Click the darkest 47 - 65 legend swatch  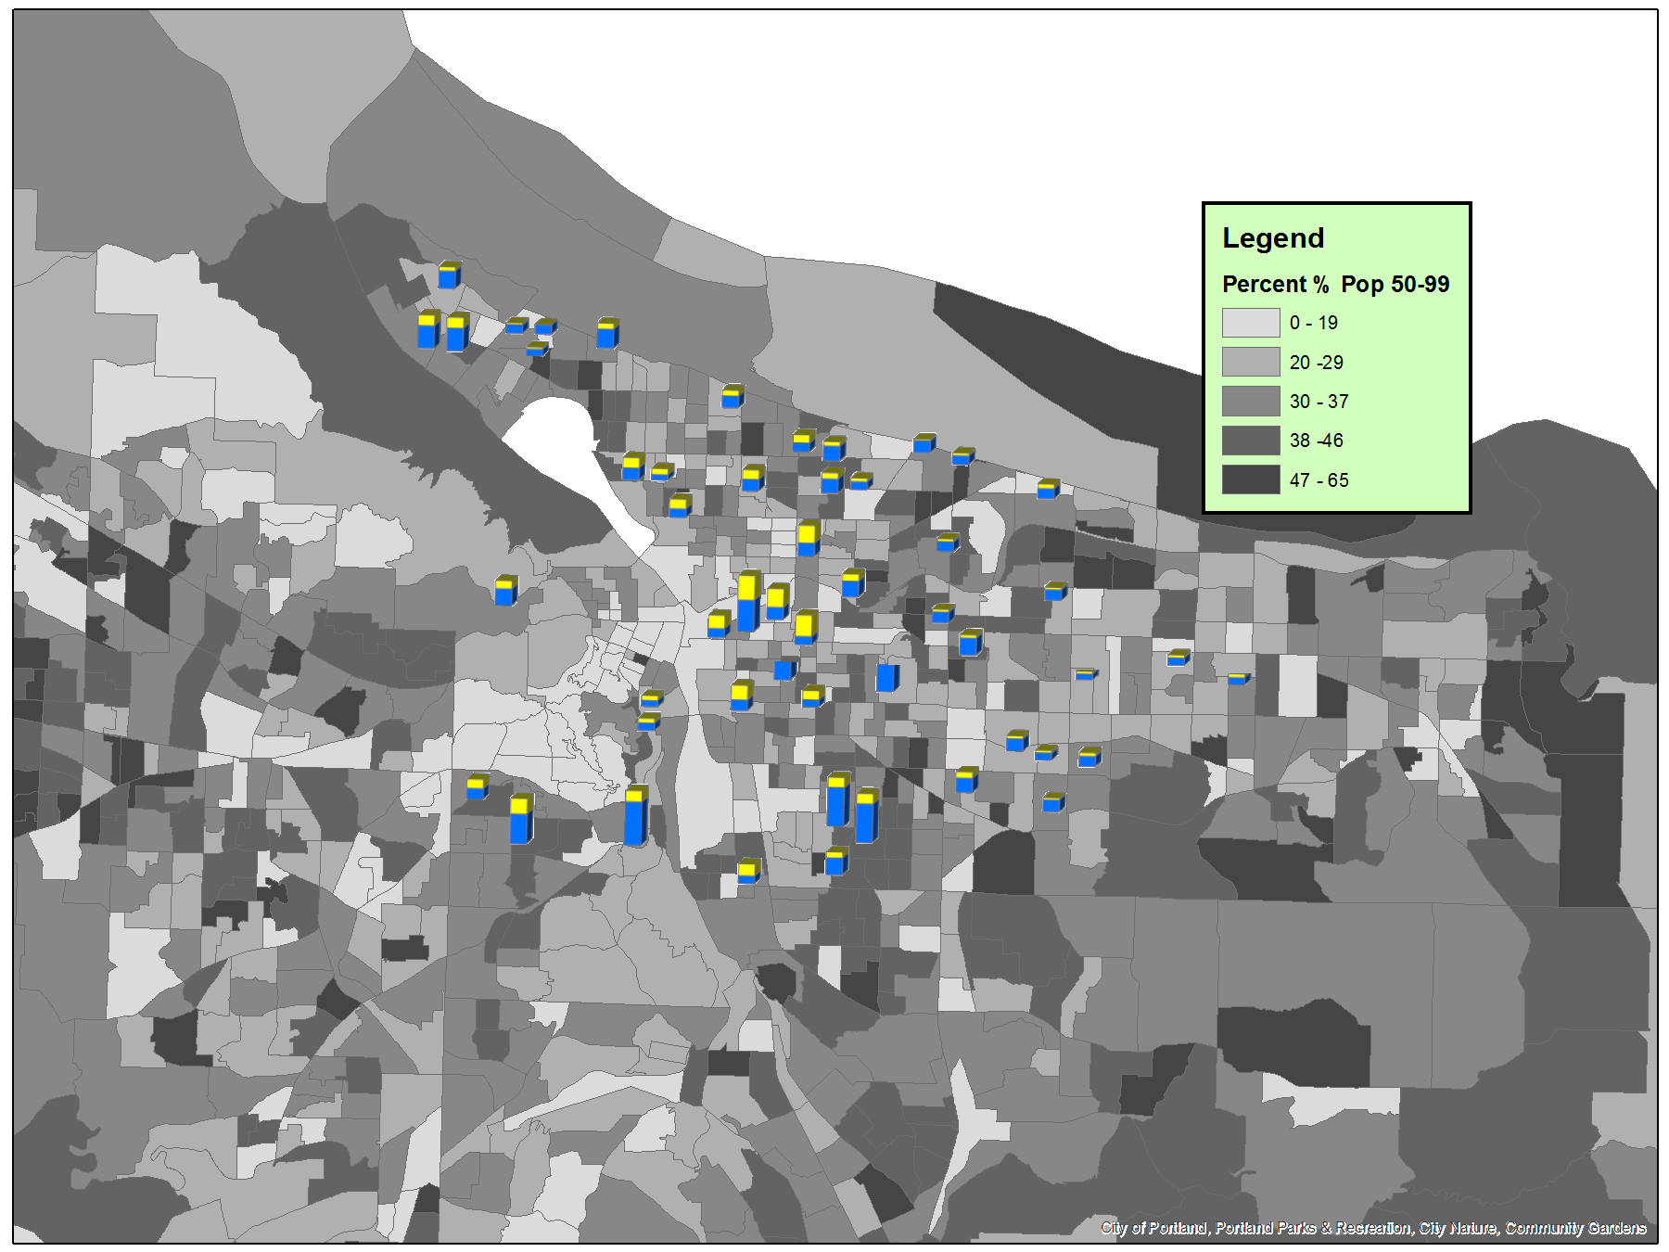(1250, 479)
